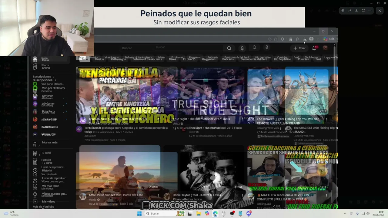The width and height of the screenshot is (388, 218).
Task: Open Copilot Chat in the browser toolbar
Action: pyautogui.click(x=328, y=39)
